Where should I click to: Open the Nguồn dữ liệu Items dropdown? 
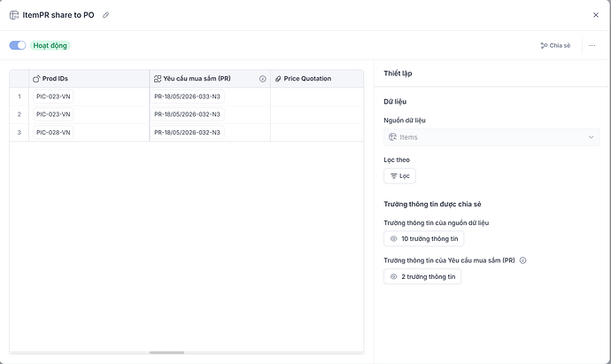(x=491, y=137)
